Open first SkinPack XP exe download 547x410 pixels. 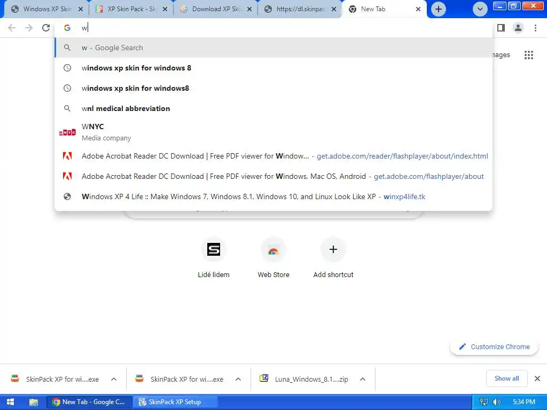(x=56, y=379)
